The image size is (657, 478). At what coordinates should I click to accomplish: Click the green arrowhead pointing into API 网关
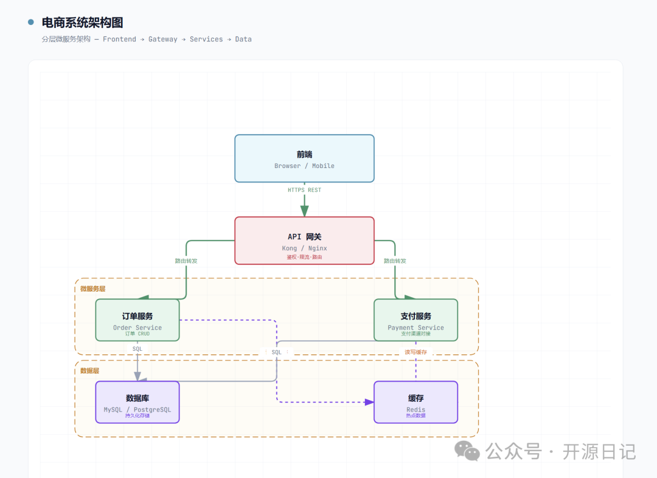pyautogui.click(x=305, y=211)
